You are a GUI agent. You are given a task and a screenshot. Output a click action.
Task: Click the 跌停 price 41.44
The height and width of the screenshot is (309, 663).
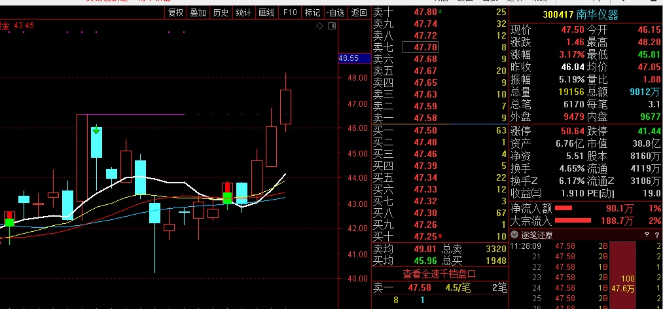click(x=649, y=130)
